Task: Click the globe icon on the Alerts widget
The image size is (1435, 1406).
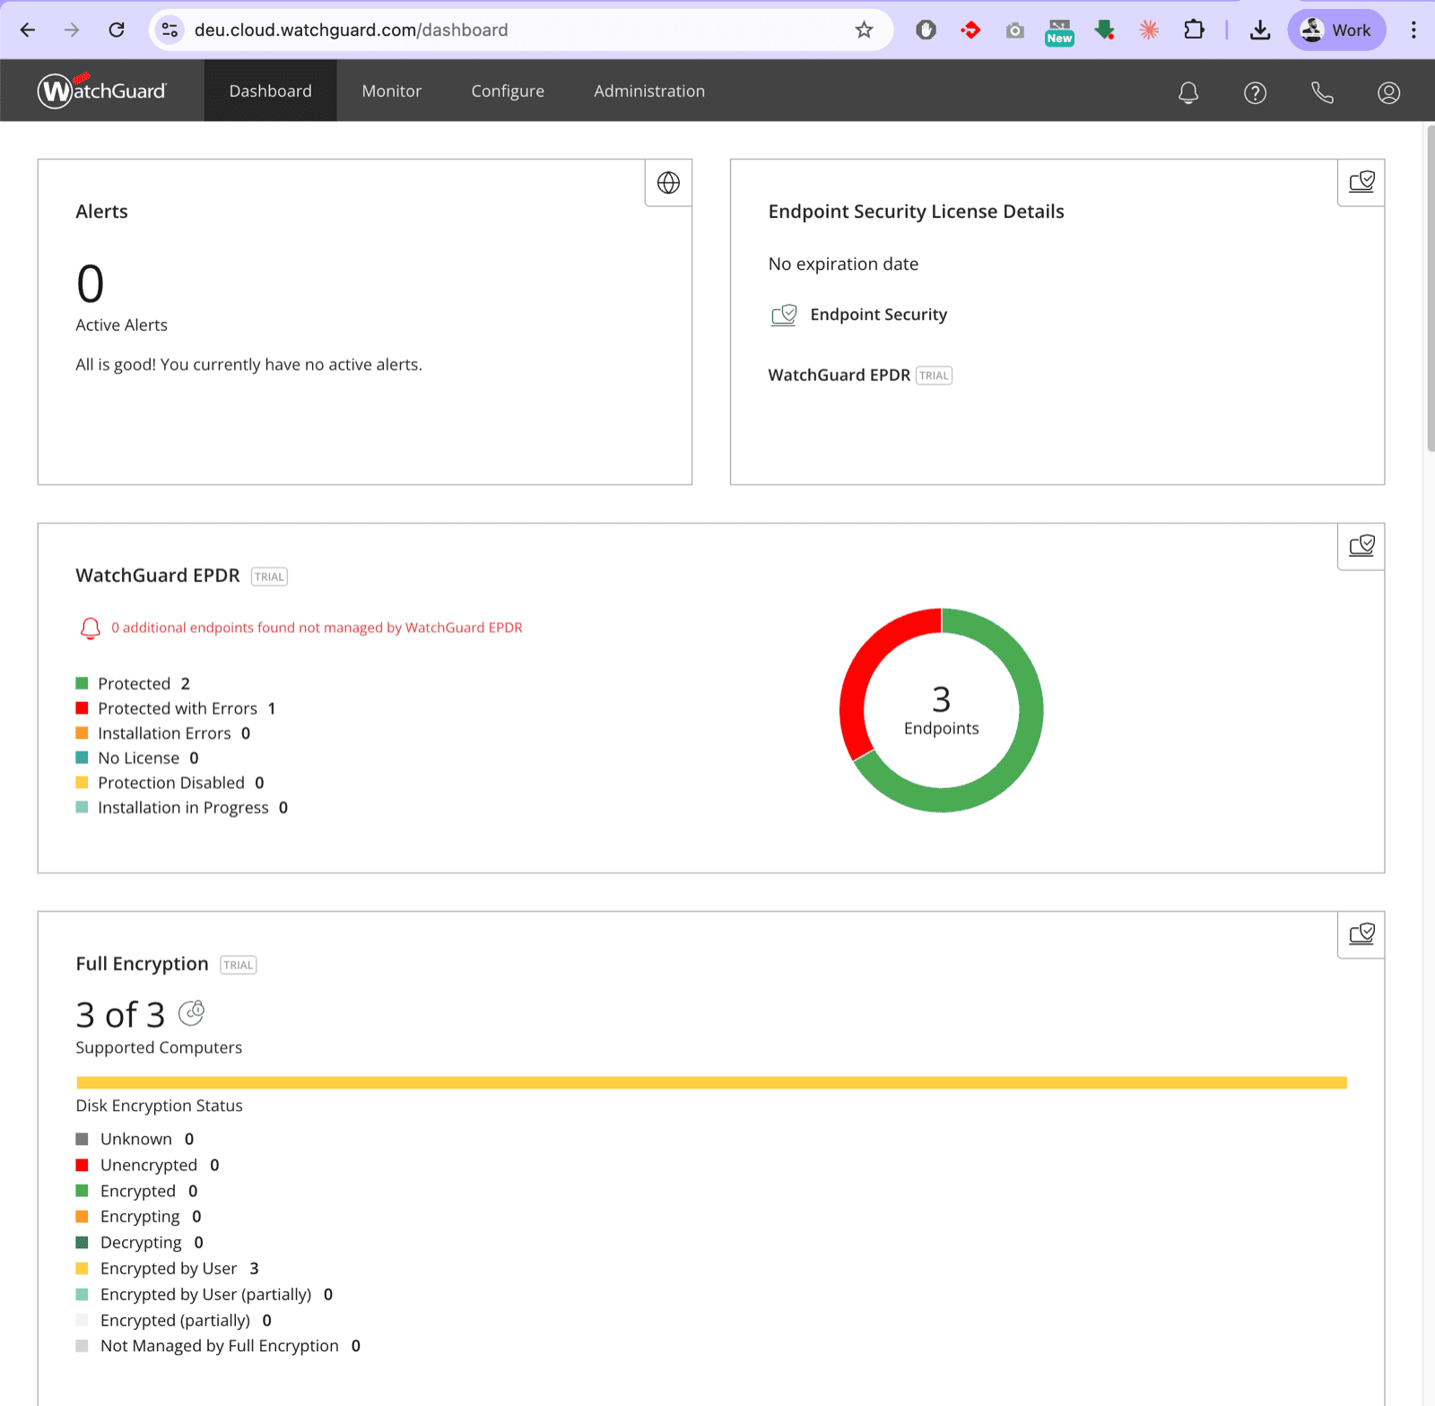Action: (x=668, y=182)
